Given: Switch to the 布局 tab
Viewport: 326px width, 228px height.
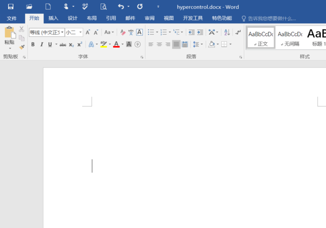Looking at the screenshot, I should coord(92,18).
